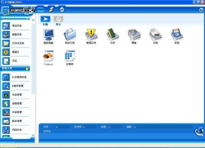Open 网络状态 in system tools
205x148 pixels.
coord(16,130)
